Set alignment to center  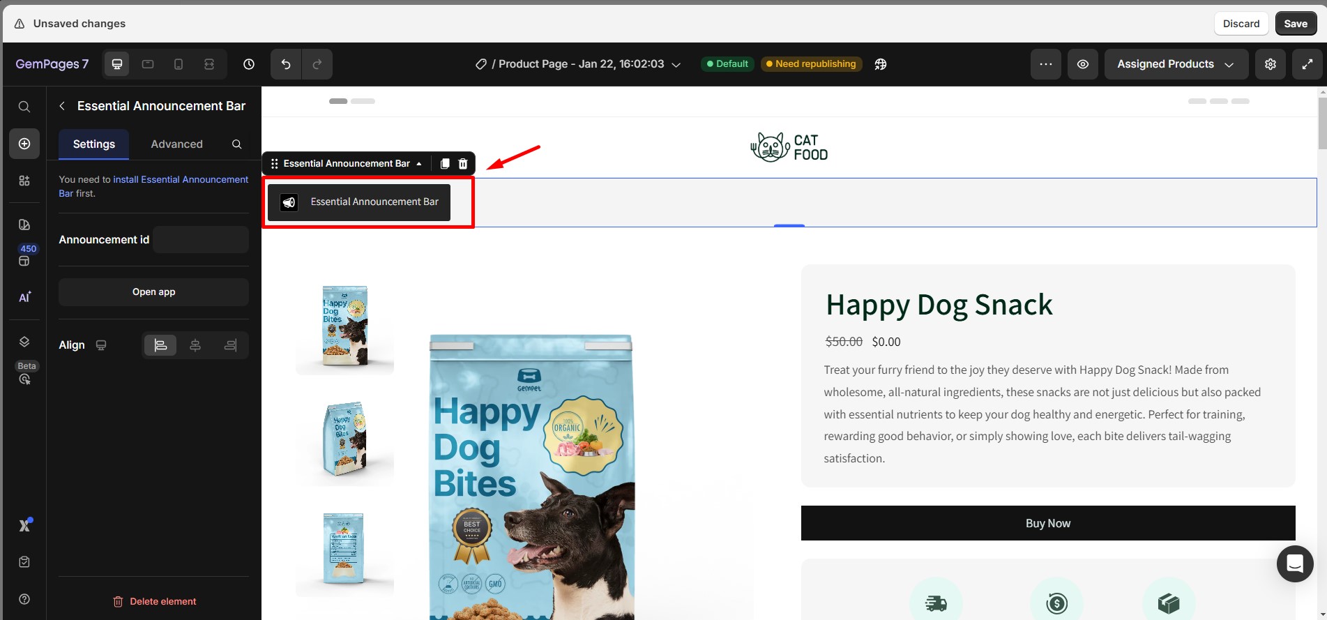click(195, 345)
